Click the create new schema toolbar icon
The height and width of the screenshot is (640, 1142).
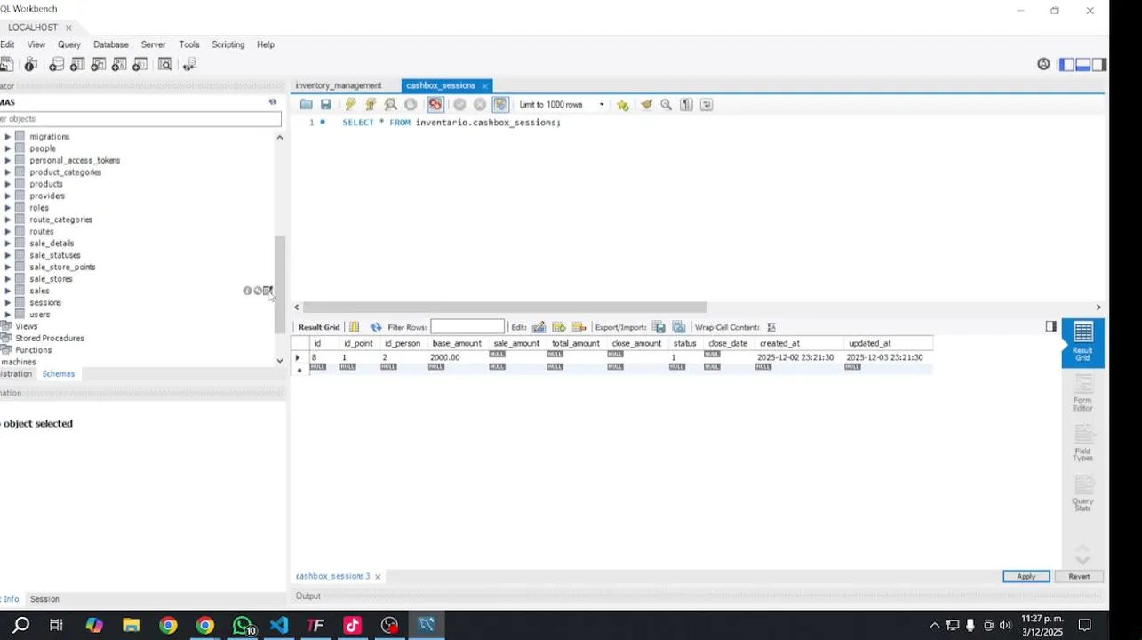(x=56, y=64)
